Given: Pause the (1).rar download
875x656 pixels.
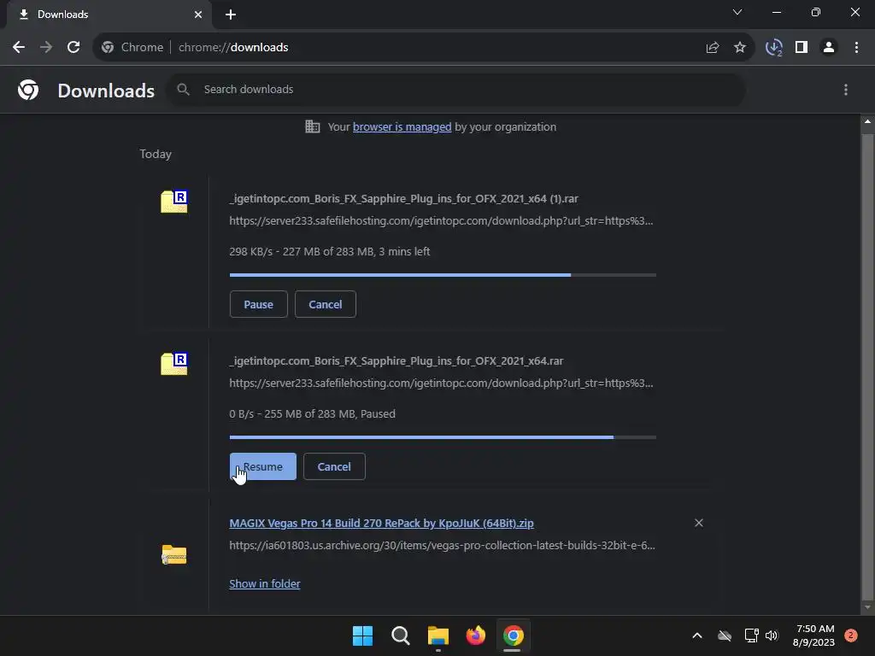Looking at the screenshot, I should 258,304.
